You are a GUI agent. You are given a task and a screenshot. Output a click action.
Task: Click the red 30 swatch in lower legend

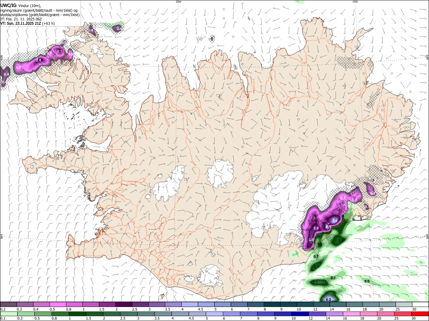coord(420,314)
